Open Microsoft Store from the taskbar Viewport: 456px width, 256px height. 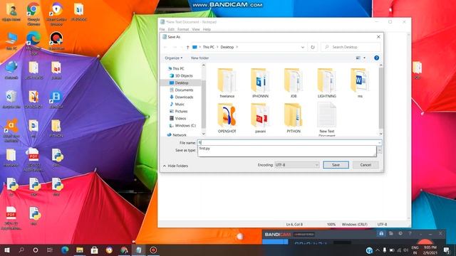(94, 250)
